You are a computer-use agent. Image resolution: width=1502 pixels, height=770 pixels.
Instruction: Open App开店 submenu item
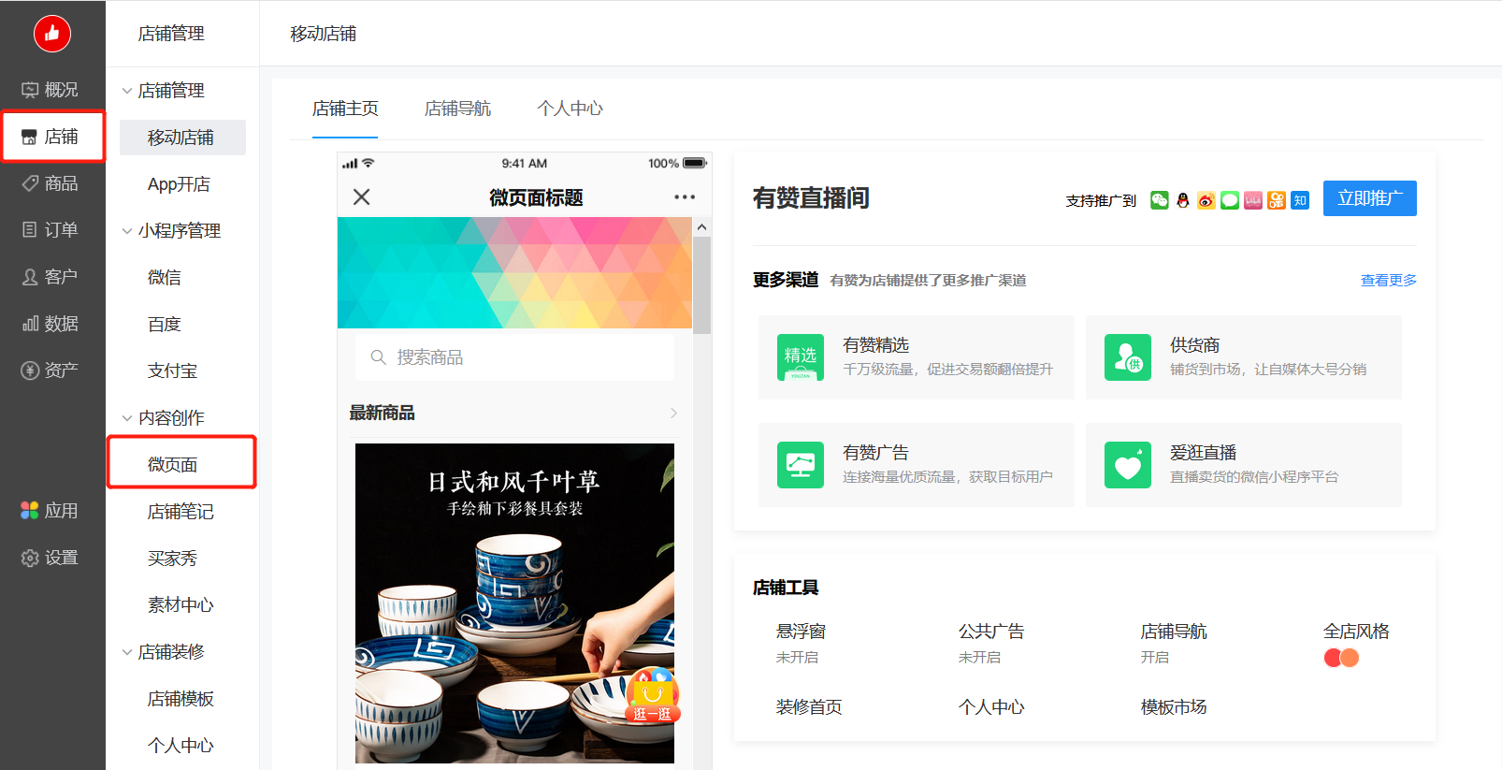click(179, 184)
